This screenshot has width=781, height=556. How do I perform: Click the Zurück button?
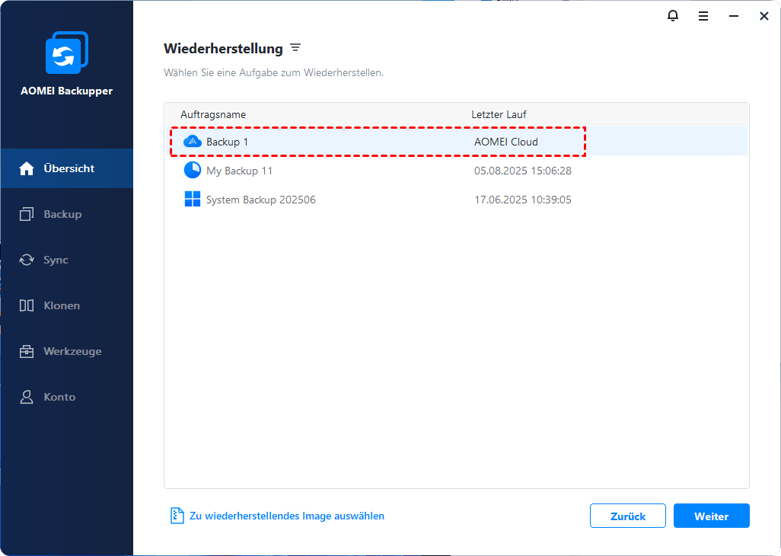[627, 516]
